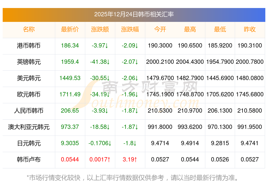Click change percent -2.09↓
The image size is (268, 186).
click(x=130, y=46)
